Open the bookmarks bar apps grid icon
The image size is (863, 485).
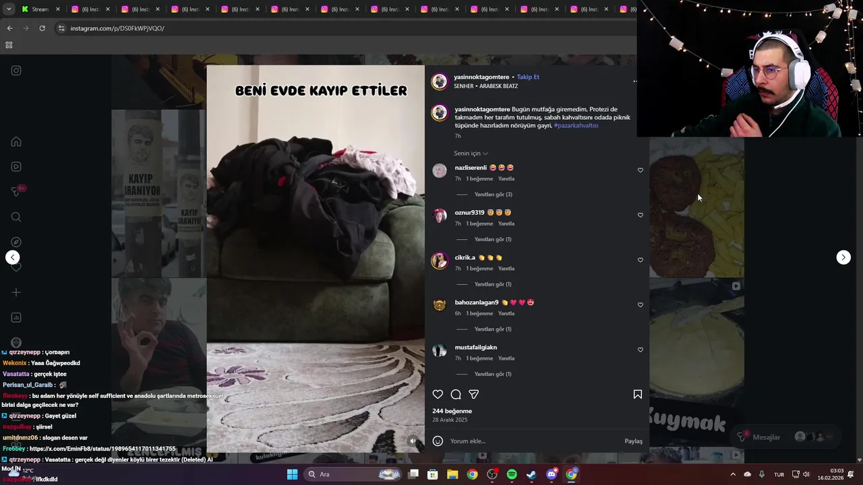coord(9,45)
